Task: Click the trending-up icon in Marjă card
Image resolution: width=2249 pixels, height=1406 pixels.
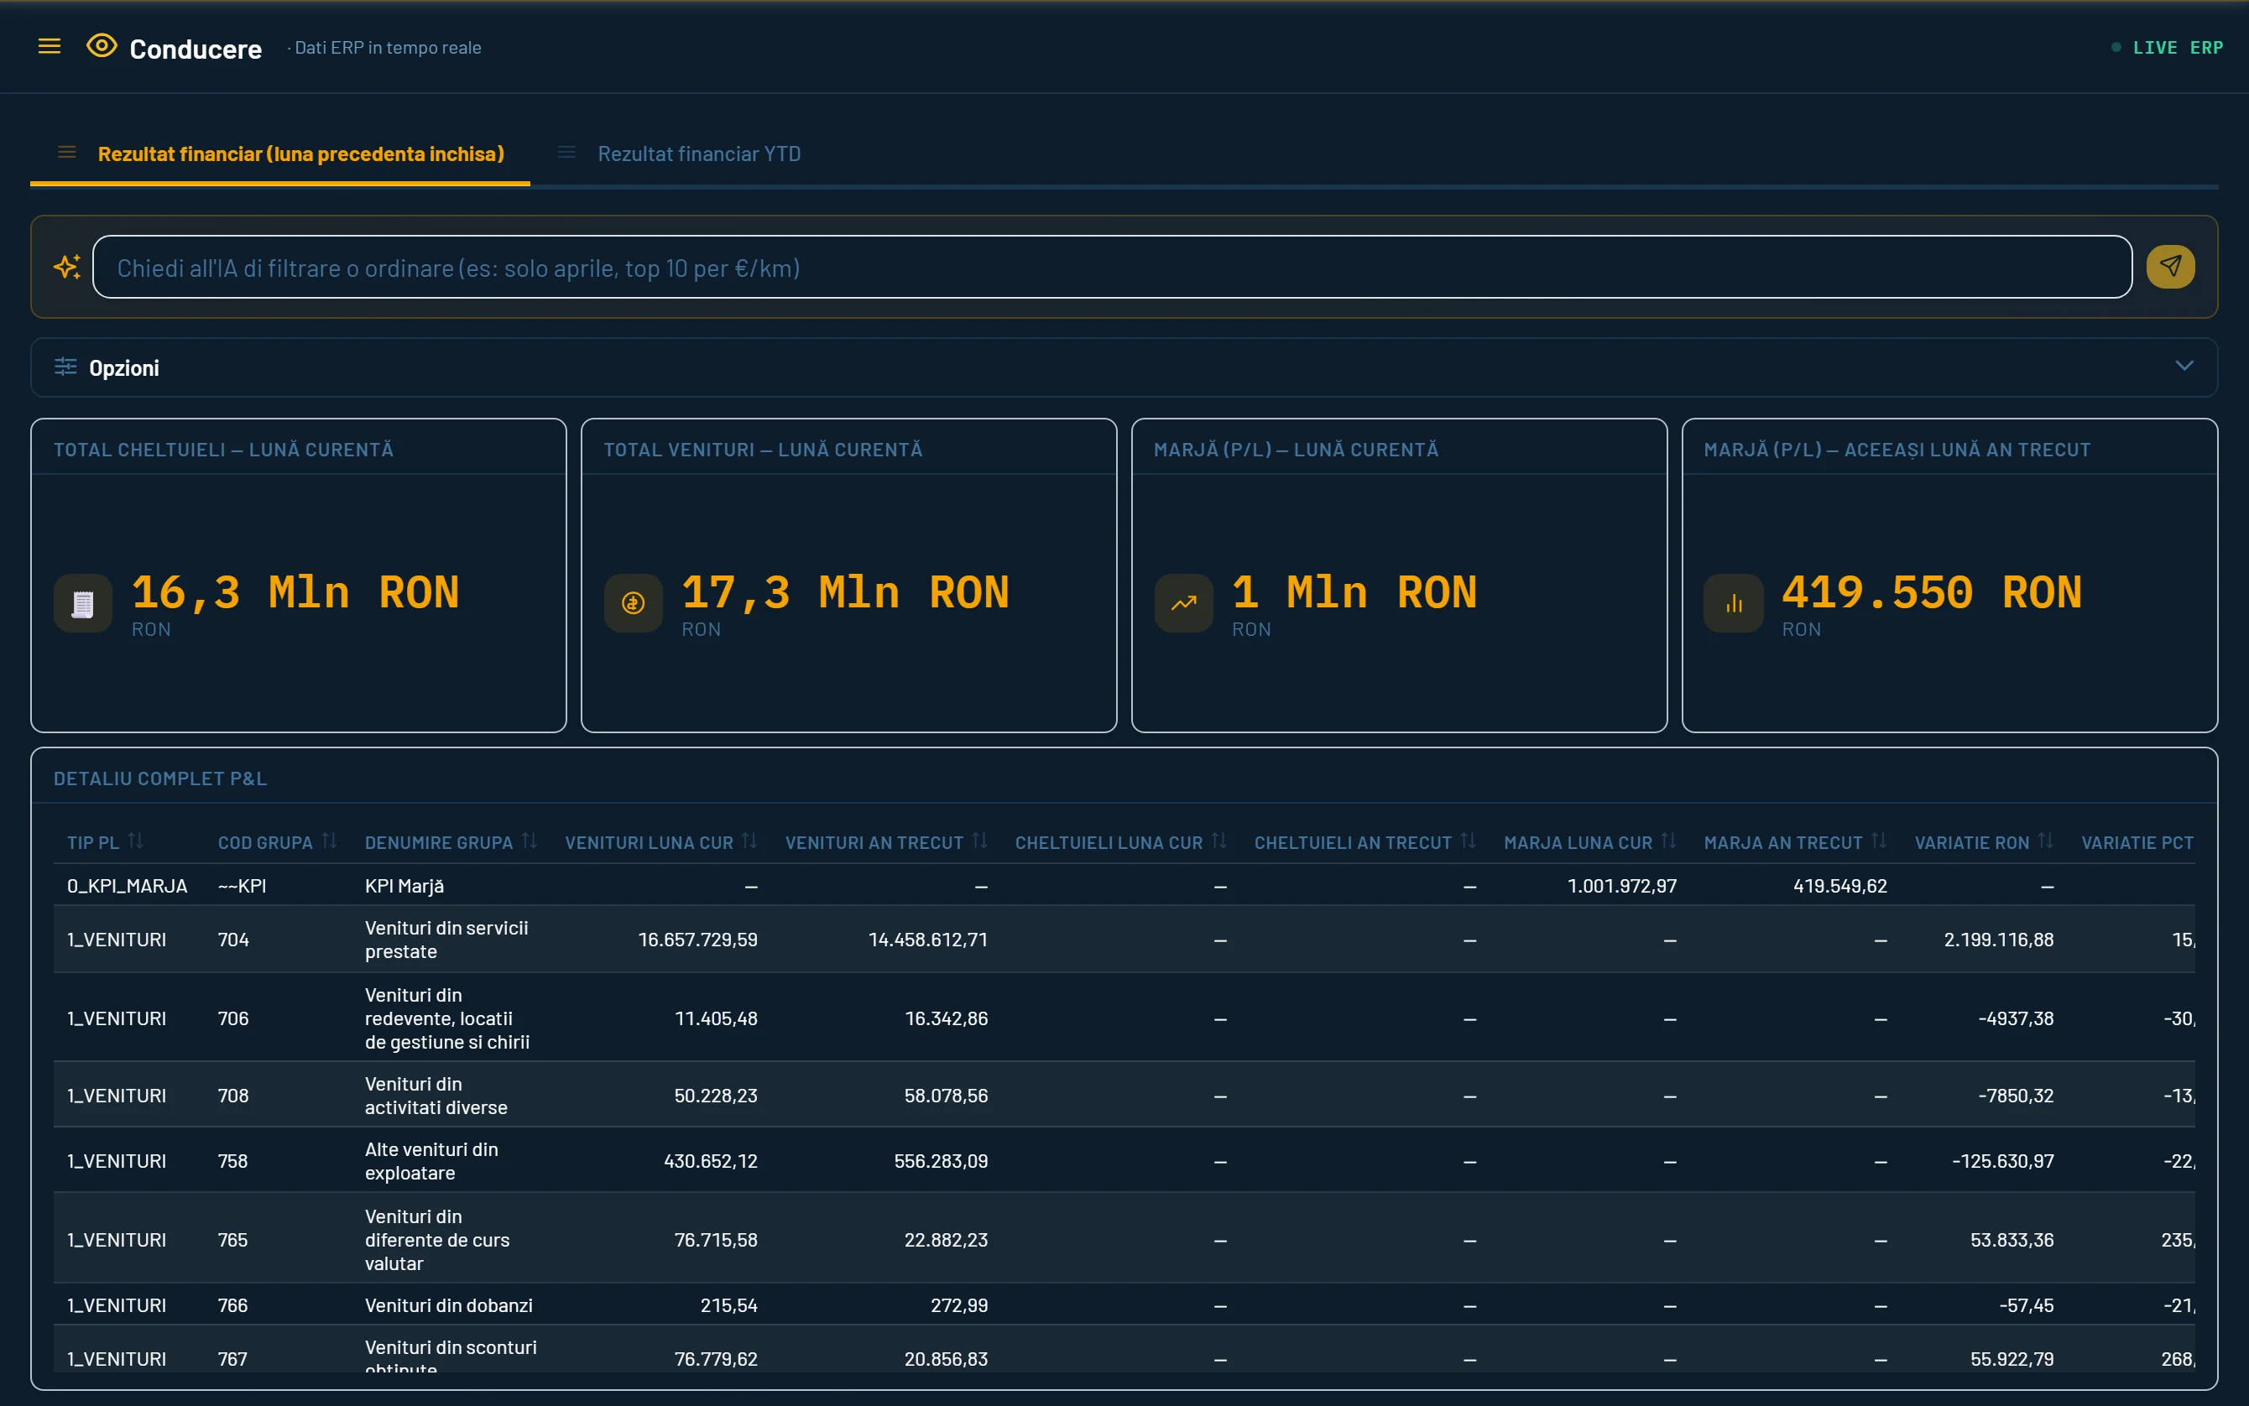Action: coord(1183,605)
